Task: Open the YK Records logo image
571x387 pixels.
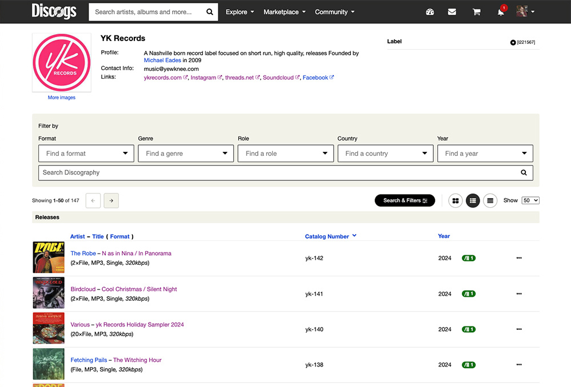Action: pos(62,63)
